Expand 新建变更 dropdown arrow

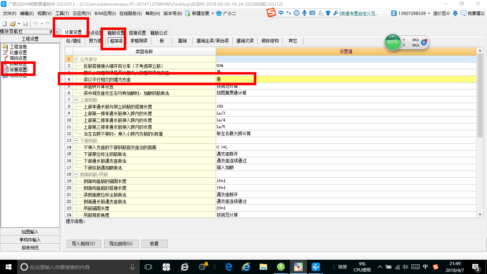tap(212, 14)
